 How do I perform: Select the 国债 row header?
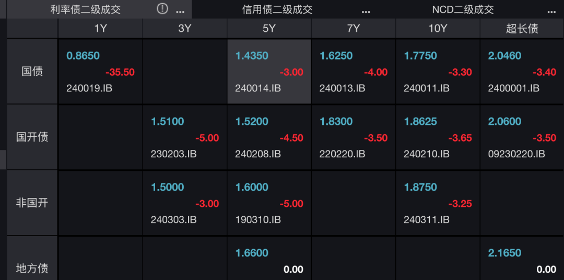tap(32, 72)
